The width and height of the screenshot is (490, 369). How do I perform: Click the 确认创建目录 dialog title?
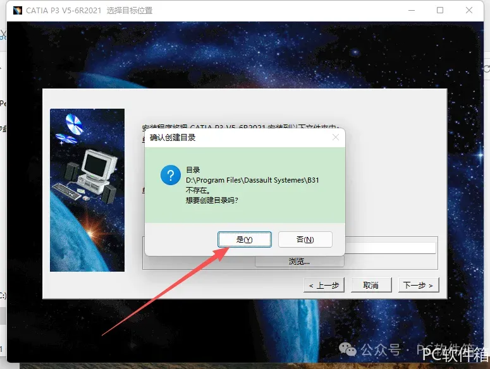pos(173,137)
